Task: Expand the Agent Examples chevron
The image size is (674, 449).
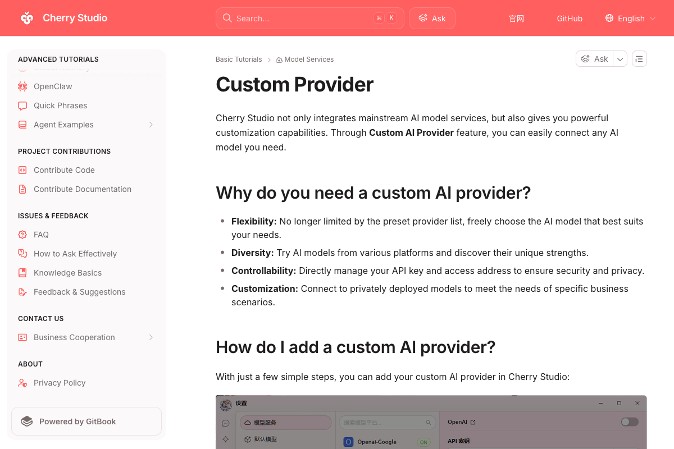Action: [151, 125]
